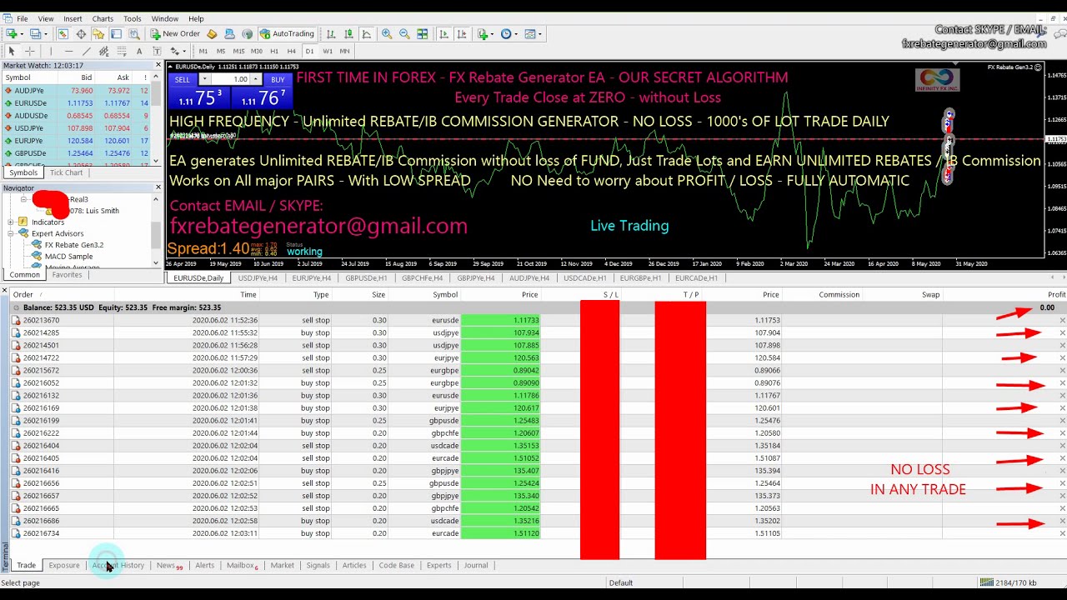Click the Strategy Tester toolbar icon
The height and width of the screenshot is (600, 1067).
[x=134, y=34]
